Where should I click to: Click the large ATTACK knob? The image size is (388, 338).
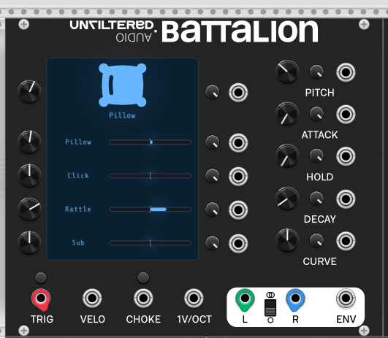coord(287,114)
